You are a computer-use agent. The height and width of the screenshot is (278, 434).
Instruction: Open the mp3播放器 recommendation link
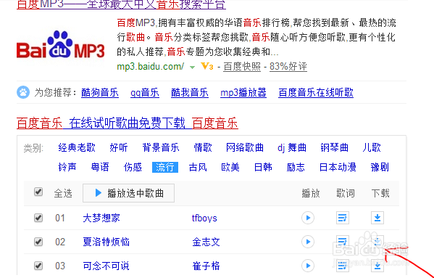243,93
